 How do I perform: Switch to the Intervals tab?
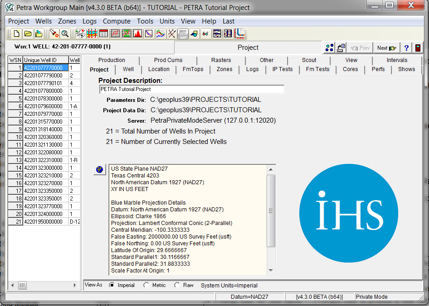click(x=397, y=60)
